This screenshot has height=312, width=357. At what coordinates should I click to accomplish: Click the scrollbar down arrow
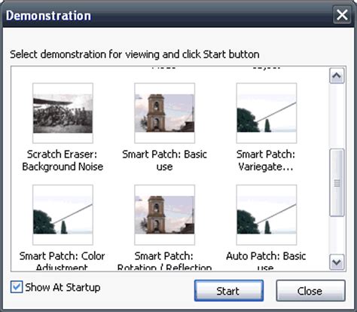[x=337, y=262]
